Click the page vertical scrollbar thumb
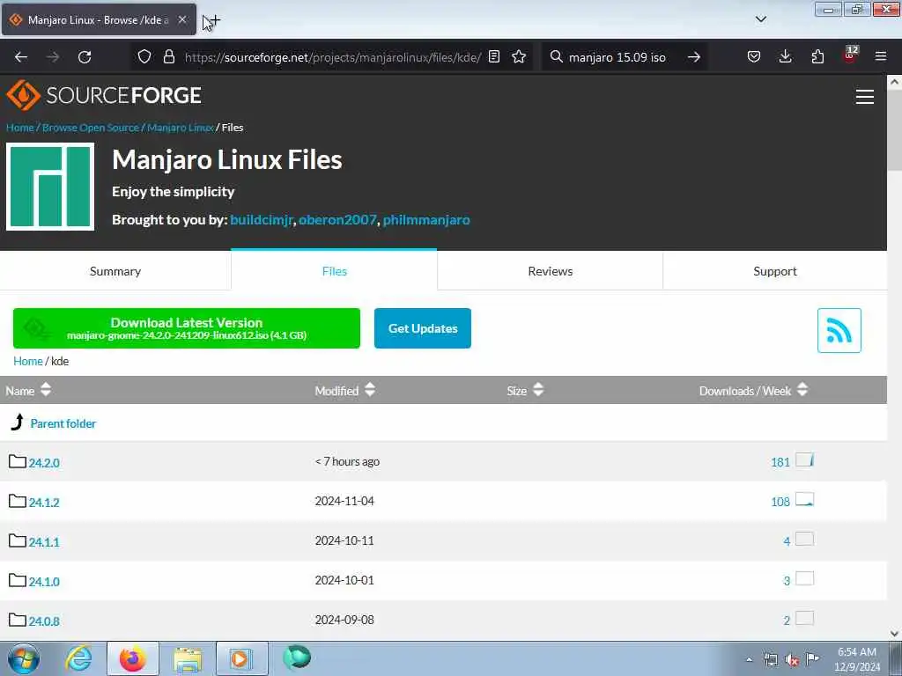 (x=895, y=131)
